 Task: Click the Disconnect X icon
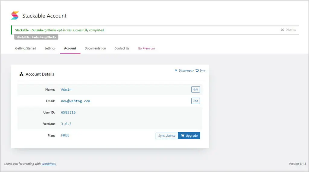tap(176, 70)
